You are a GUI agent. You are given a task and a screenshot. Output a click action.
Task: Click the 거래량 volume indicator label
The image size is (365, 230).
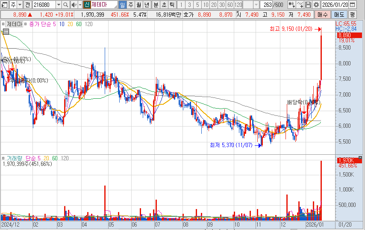[x=15, y=158]
